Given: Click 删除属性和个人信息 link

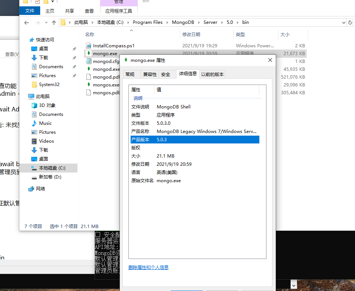Looking at the screenshot, I should coord(148,268).
